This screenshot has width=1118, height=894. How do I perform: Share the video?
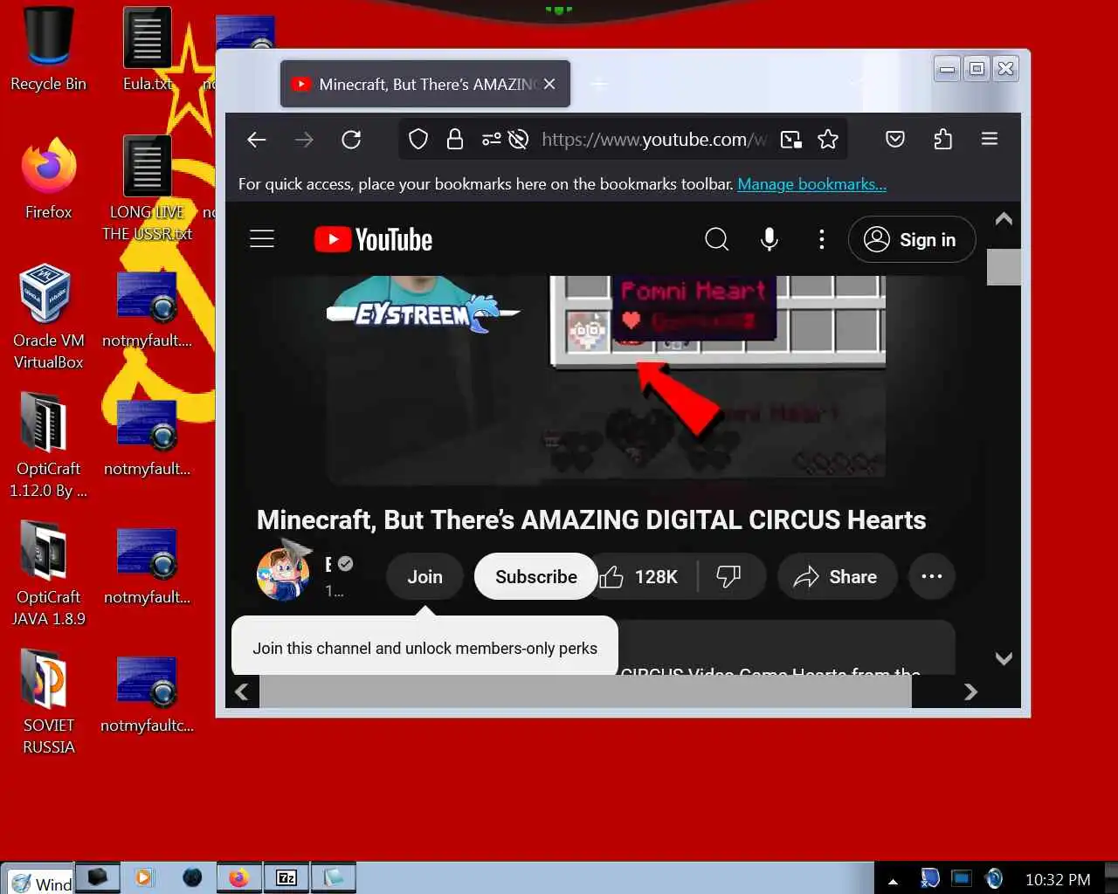coord(837,577)
